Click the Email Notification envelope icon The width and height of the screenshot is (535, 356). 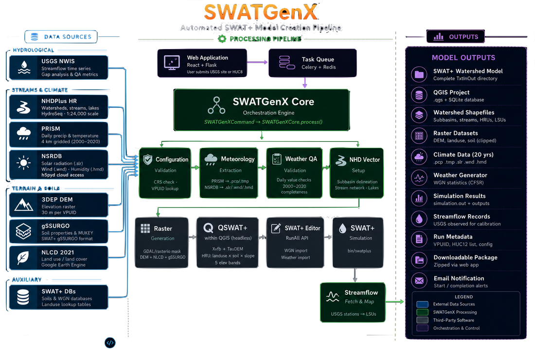point(419,281)
